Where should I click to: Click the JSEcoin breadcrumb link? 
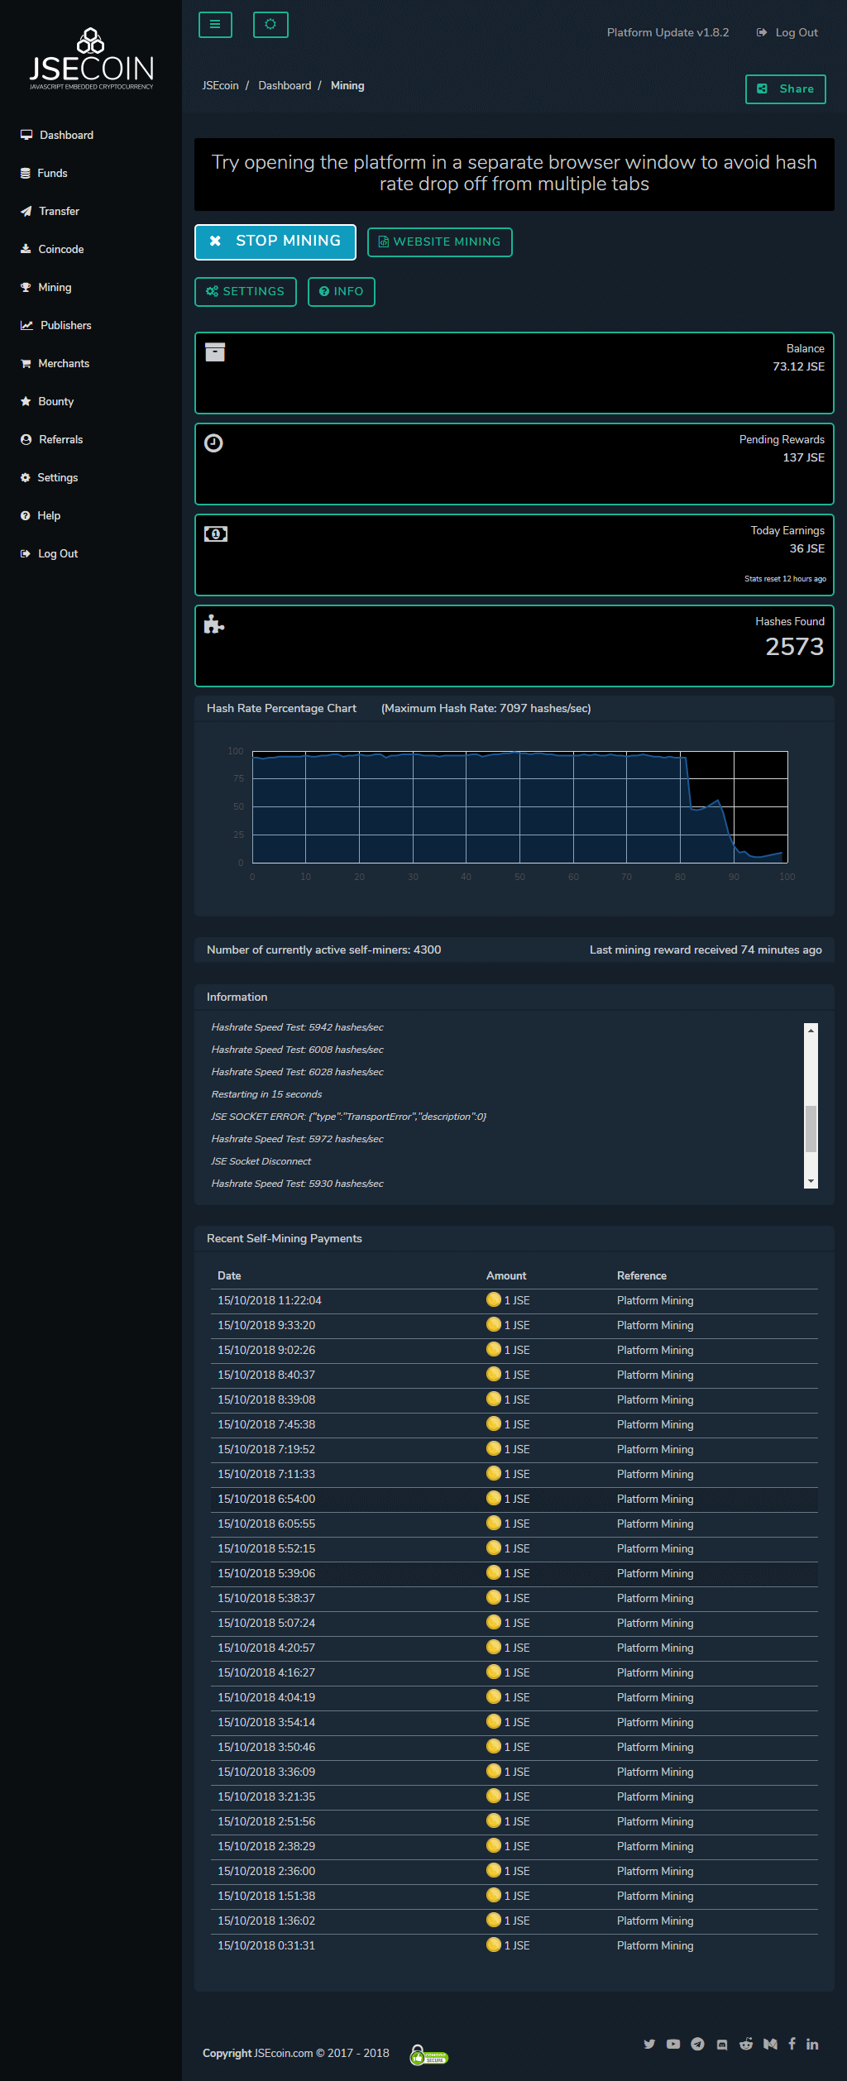(x=220, y=85)
